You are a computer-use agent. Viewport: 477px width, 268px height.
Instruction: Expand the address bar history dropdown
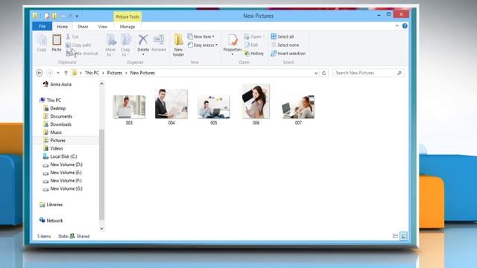pos(316,73)
